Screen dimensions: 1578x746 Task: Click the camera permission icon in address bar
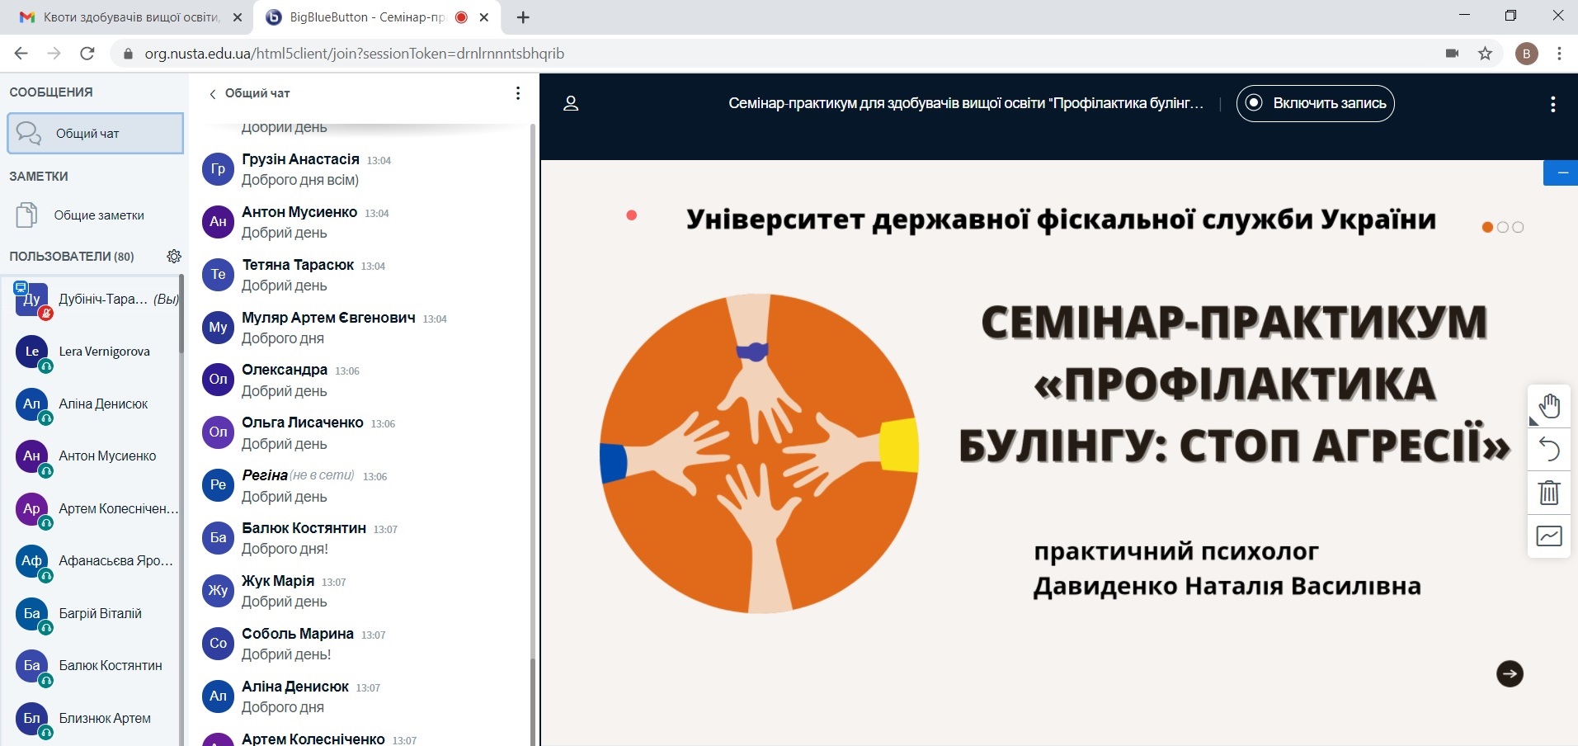[1453, 54]
